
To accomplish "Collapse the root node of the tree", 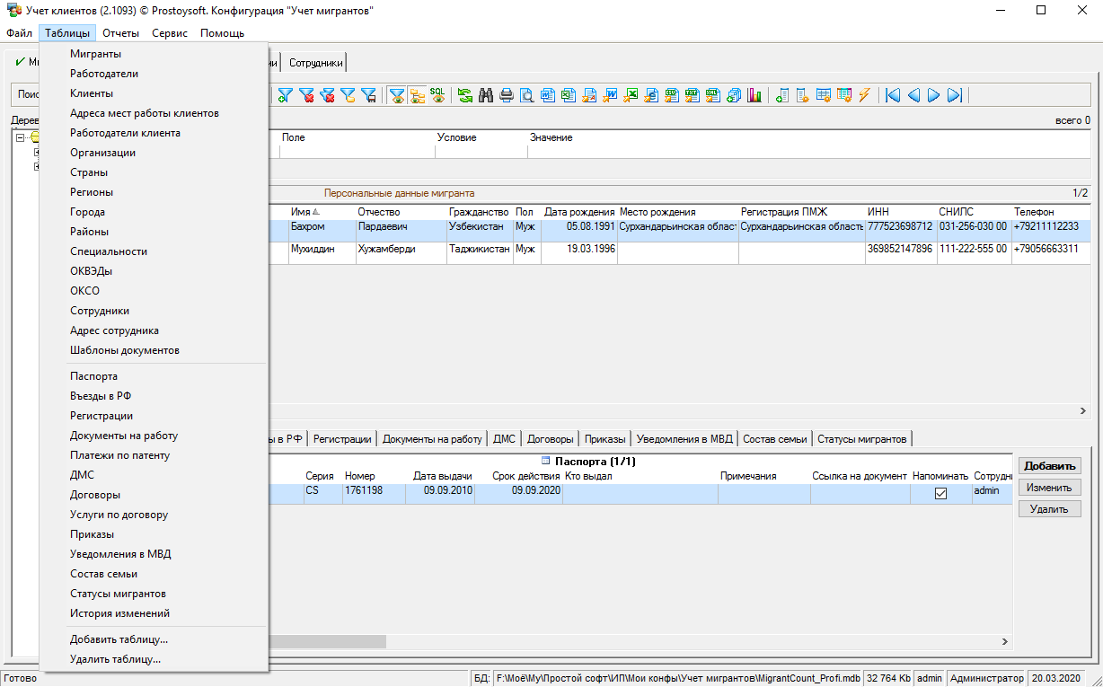I will (x=20, y=137).
